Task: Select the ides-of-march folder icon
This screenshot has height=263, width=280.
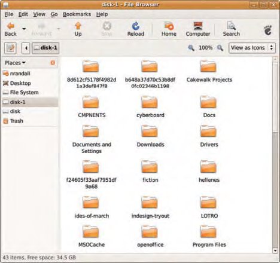Action: click(x=91, y=203)
